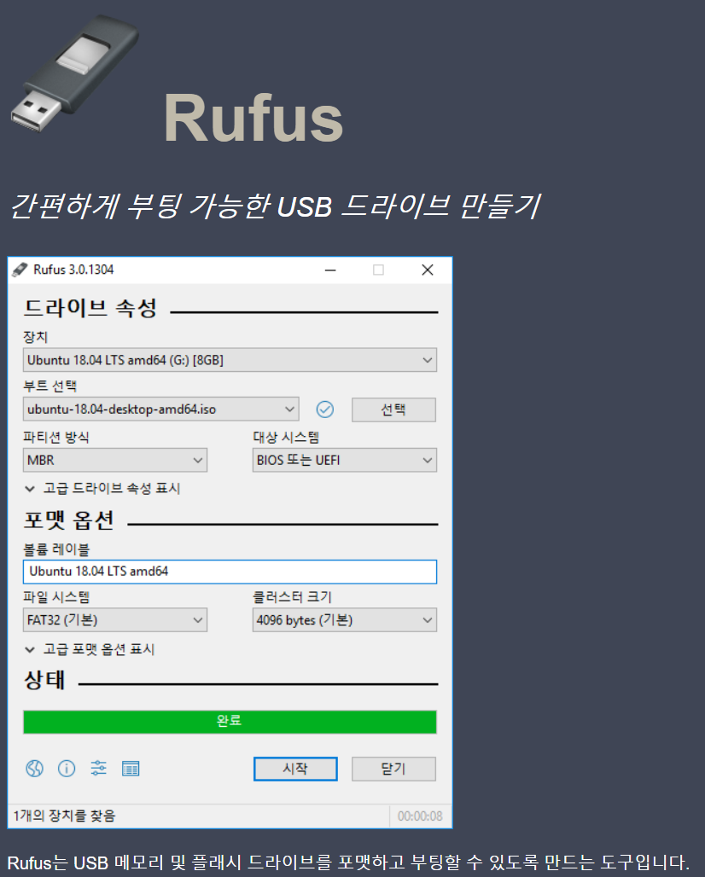Open settings sliders icon
Screen dimensions: 705x877
coord(98,768)
